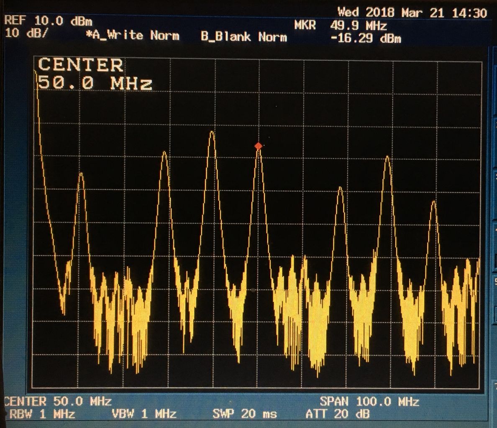Select the -16.29 dBm marker amplitude readout

click(366, 38)
